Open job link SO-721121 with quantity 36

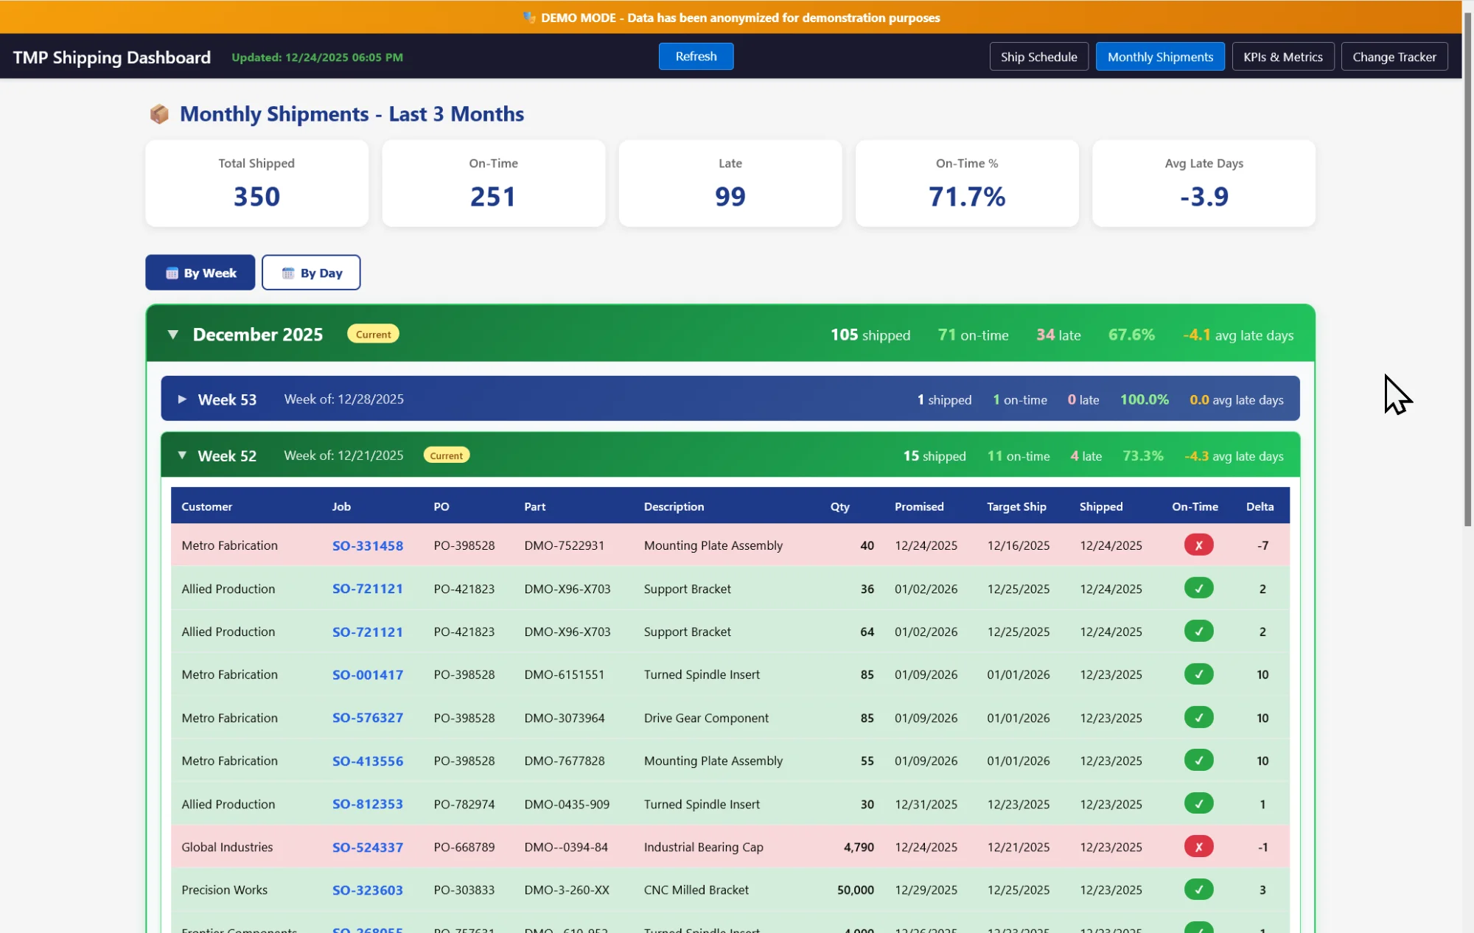point(367,589)
